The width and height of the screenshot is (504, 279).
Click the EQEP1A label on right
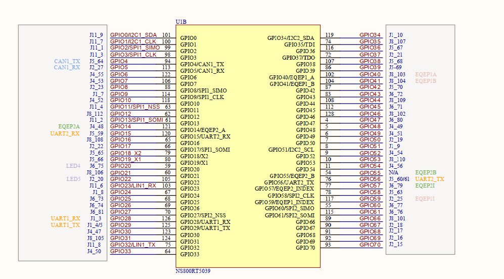[425, 74]
